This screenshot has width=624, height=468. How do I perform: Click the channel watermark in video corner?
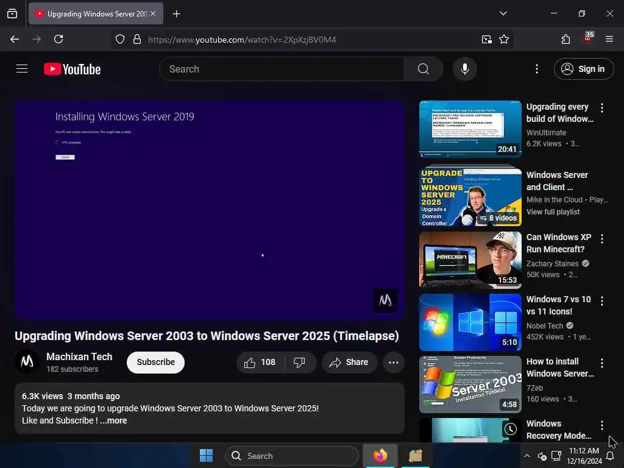pos(385,300)
